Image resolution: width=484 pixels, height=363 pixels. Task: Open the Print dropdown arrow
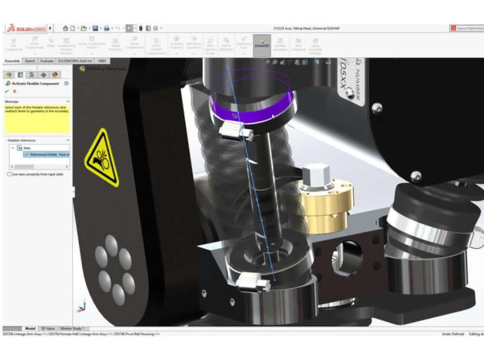pos(112,29)
